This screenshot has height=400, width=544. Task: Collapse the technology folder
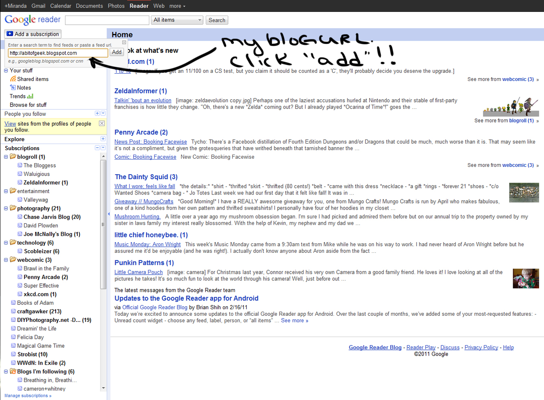[6, 243]
